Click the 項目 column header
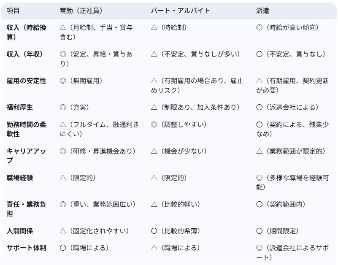The image size is (338, 265). pos(13,11)
